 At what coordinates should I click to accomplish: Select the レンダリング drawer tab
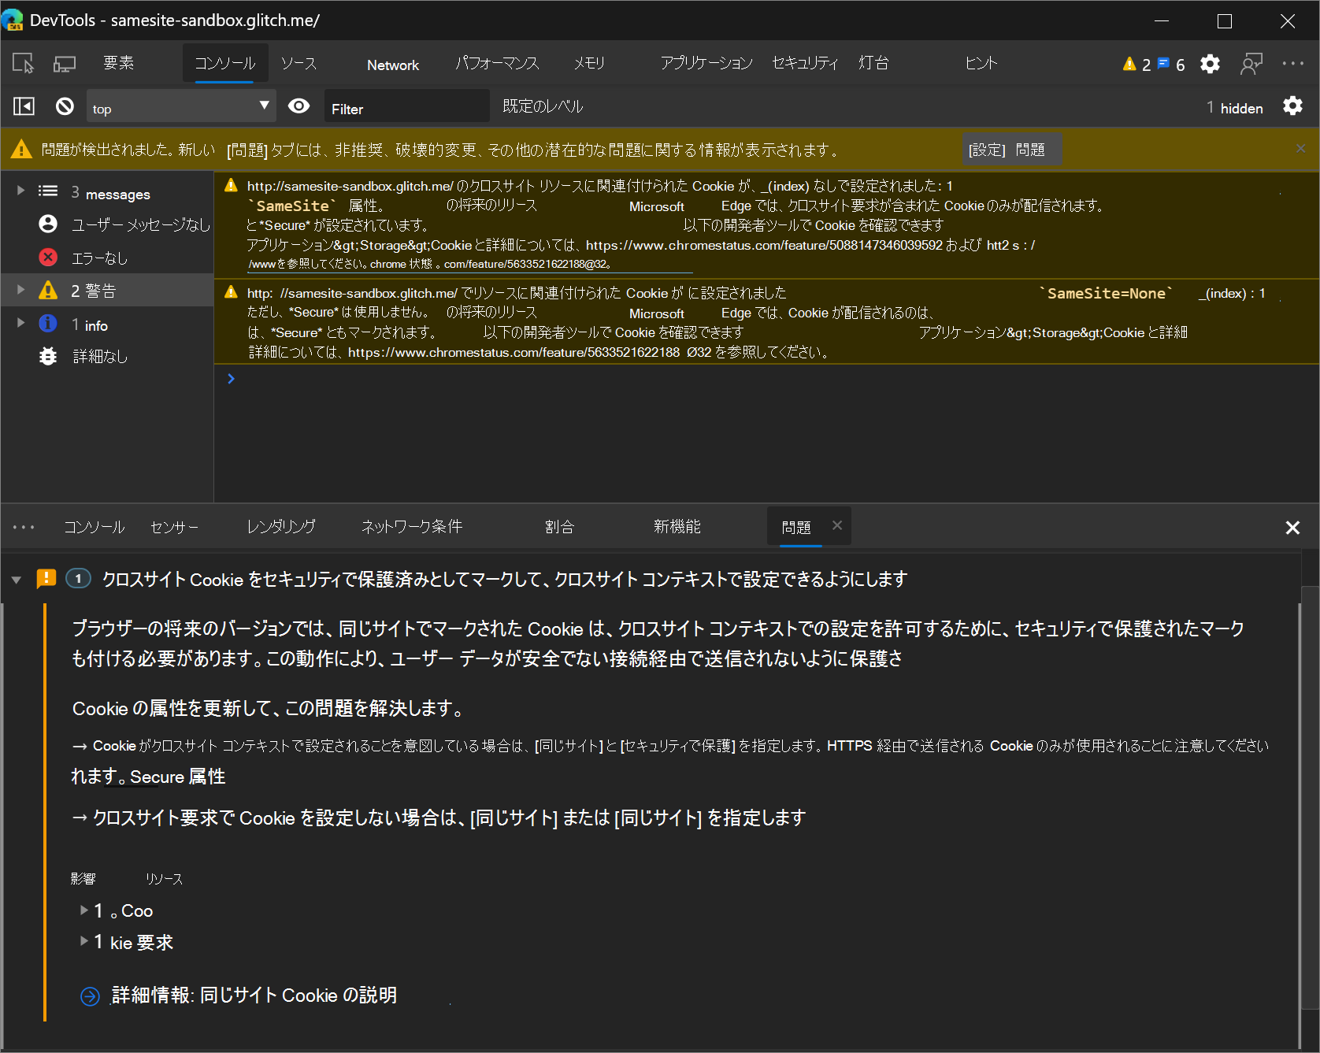281,527
